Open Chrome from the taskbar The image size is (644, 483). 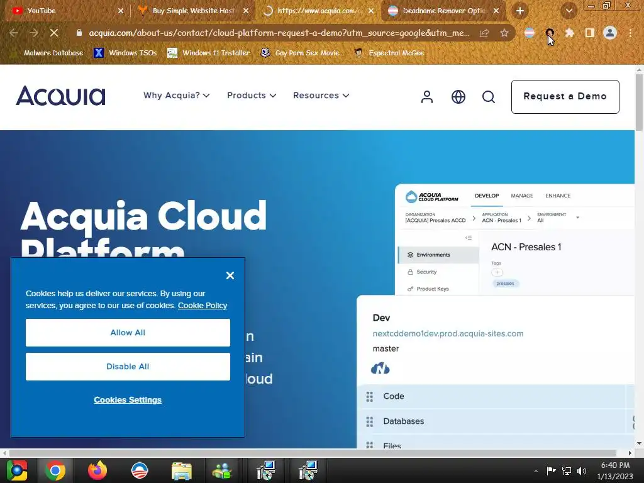[x=55, y=470]
